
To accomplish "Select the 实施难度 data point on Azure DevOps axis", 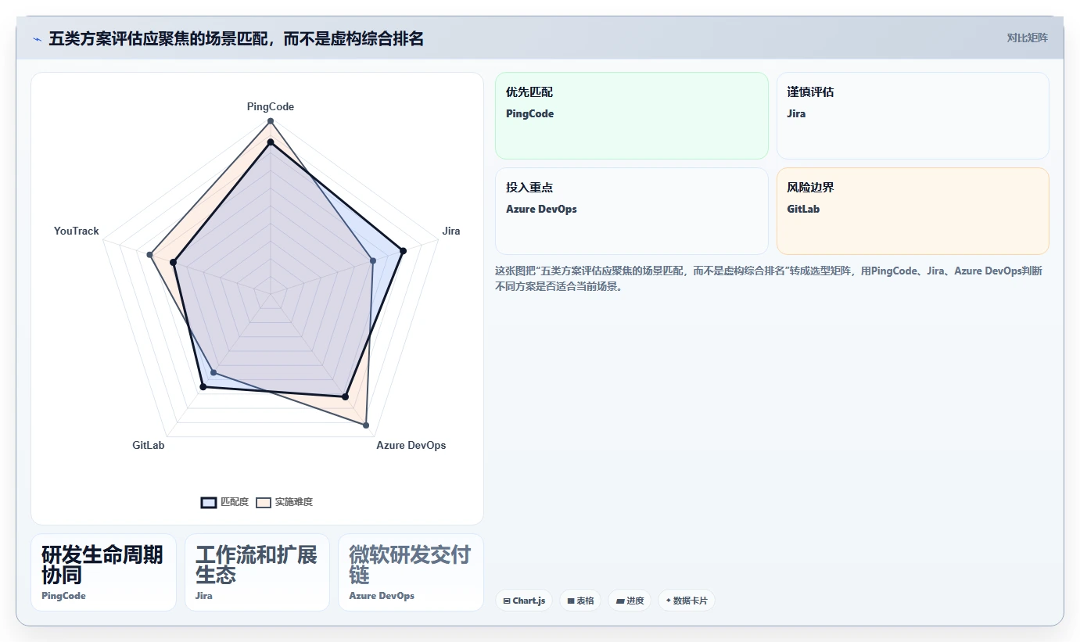I will point(366,425).
